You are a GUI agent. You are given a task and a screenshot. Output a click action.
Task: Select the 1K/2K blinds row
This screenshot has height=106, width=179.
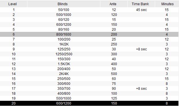pos(89,44)
